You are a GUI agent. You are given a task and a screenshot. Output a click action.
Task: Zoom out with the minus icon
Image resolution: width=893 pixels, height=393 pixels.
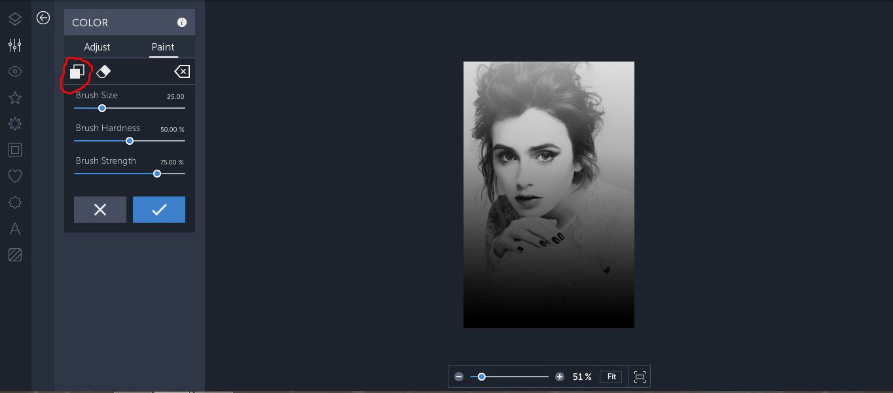click(x=459, y=377)
